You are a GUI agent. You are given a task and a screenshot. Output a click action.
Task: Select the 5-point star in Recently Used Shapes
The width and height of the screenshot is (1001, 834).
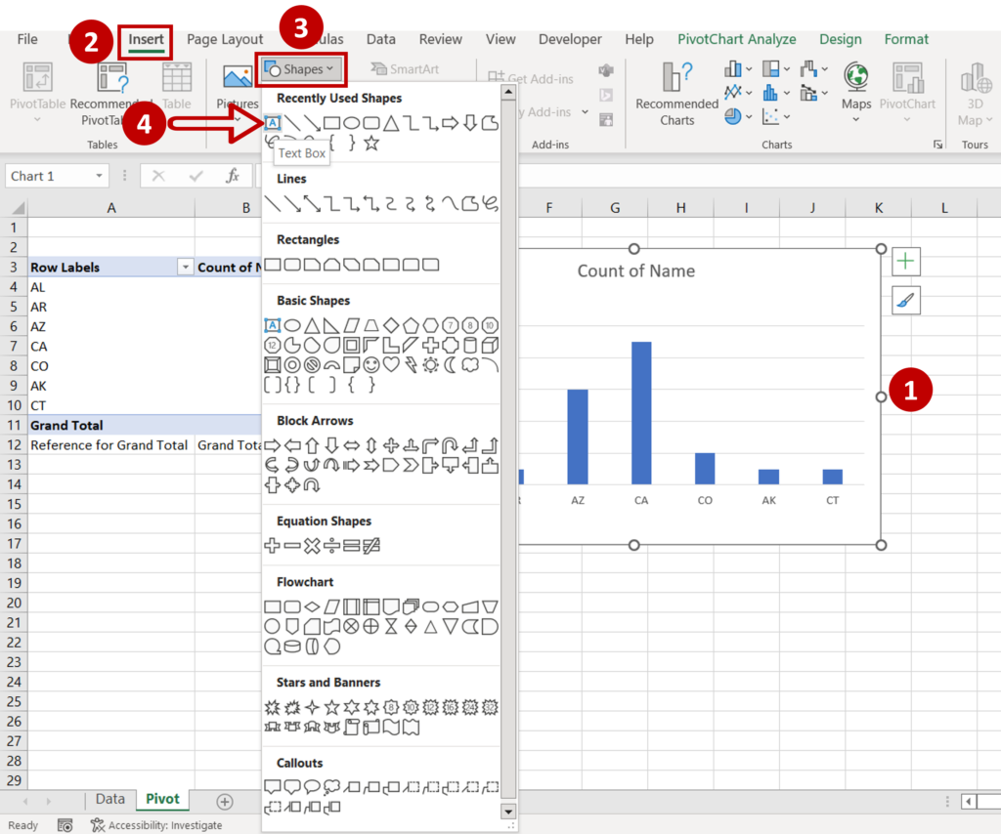click(x=371, y=144)
